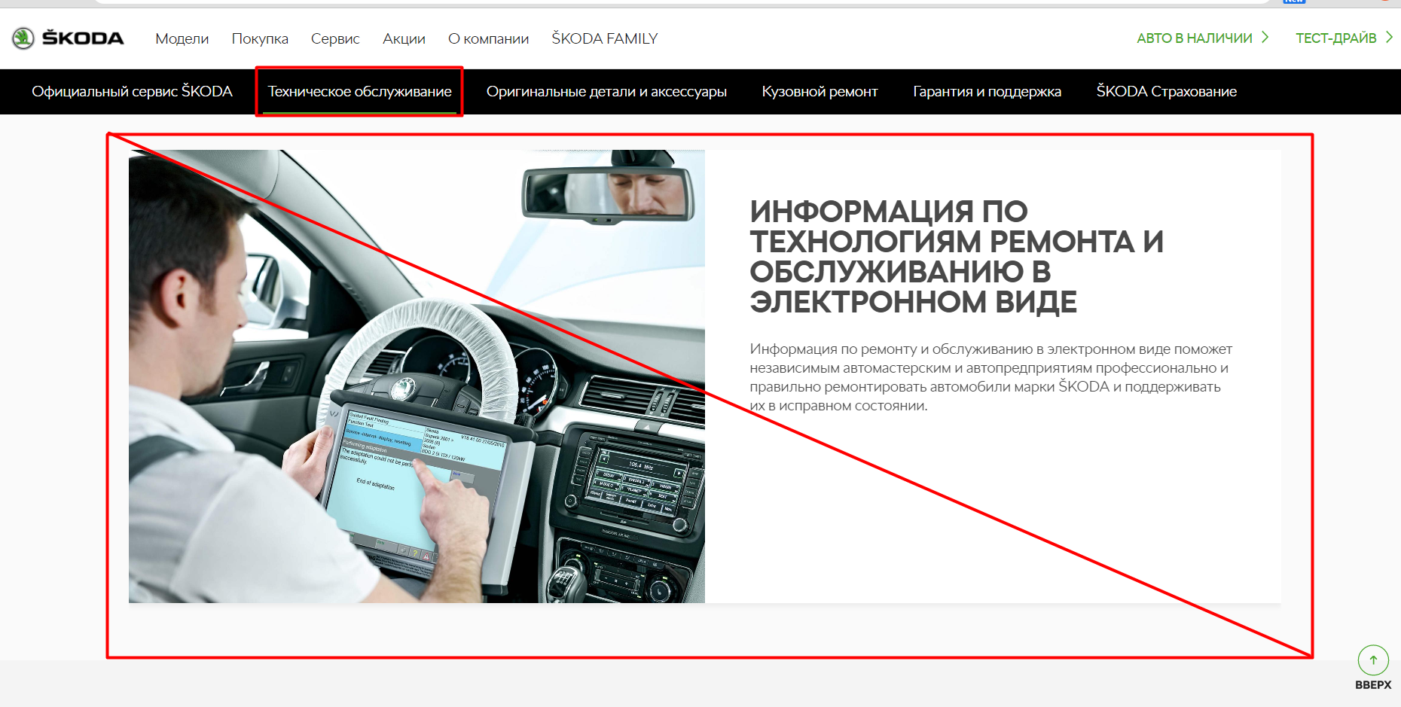Viewport: 1401px width, 707px height.
Task: Open the Сервис menu
Action: (335, 38)
